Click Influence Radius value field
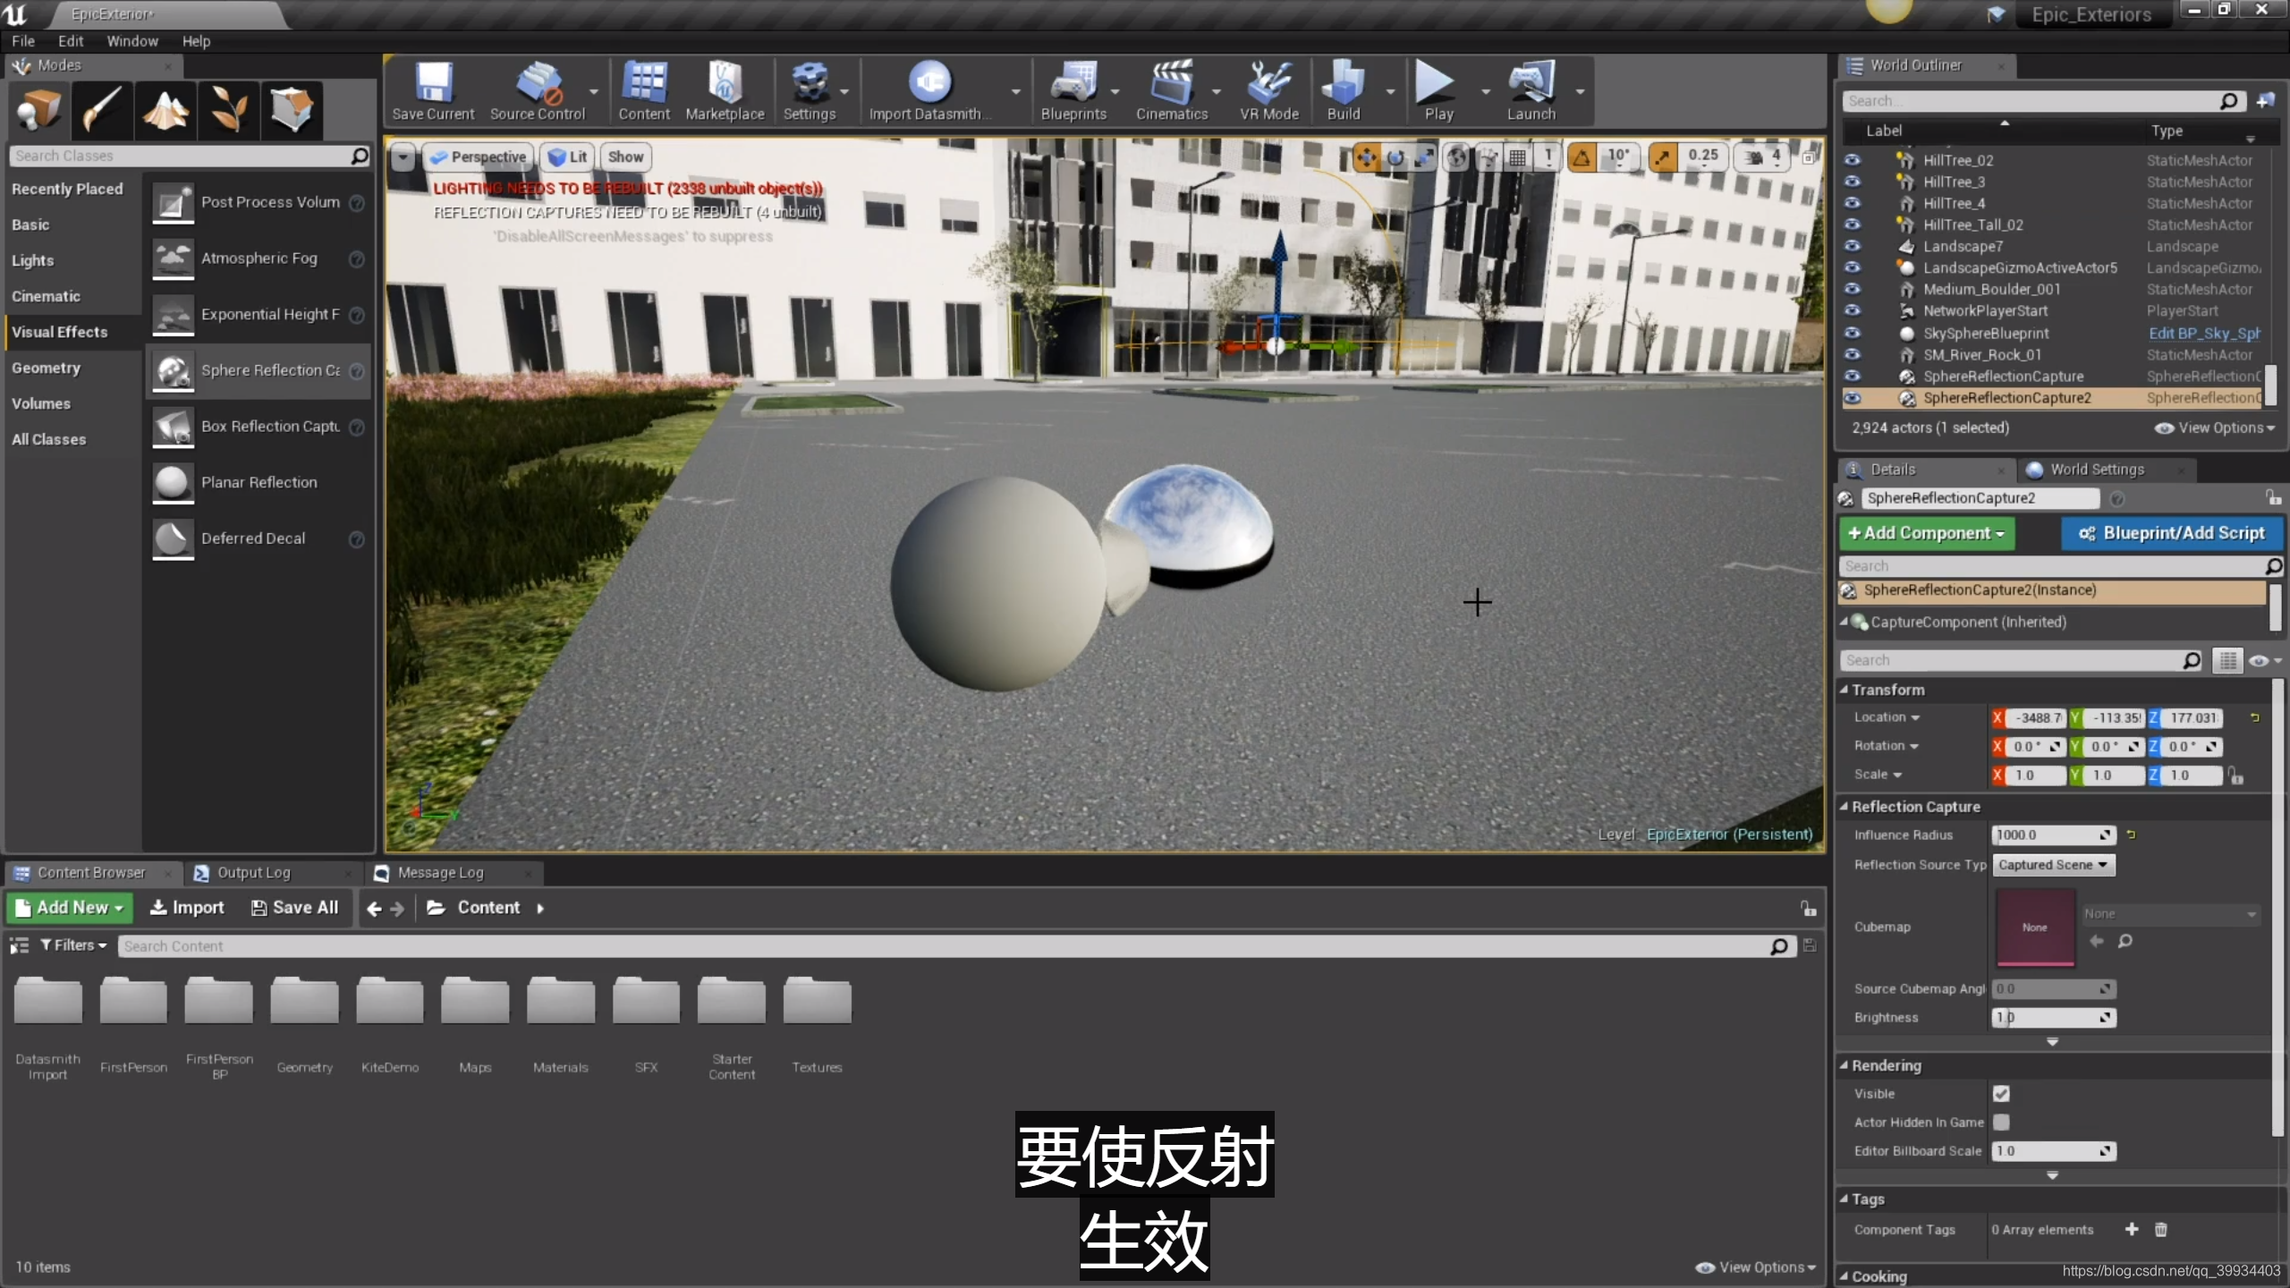Viewport: 2290px width, 1288px height. 2053,835
